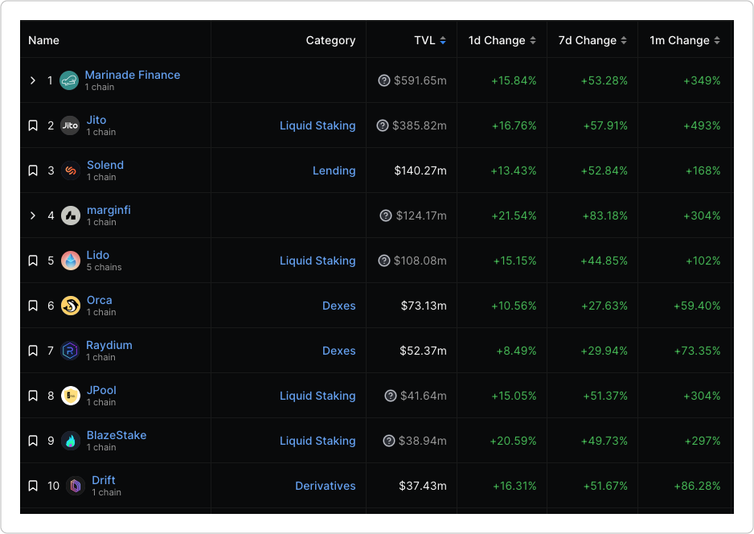Click the marginfi logo icon

point(70,216)
